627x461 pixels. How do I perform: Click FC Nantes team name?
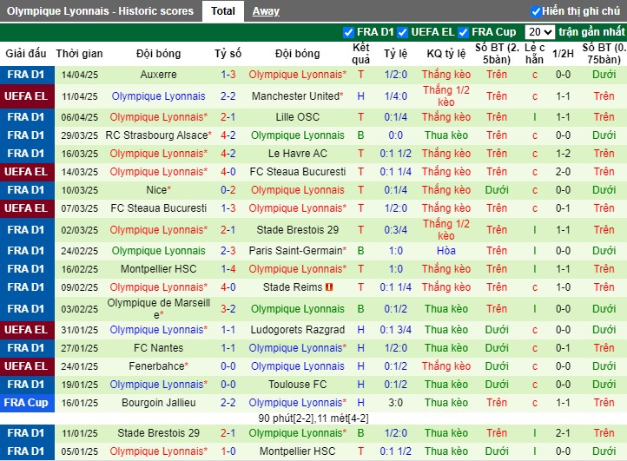pos(158,348)
